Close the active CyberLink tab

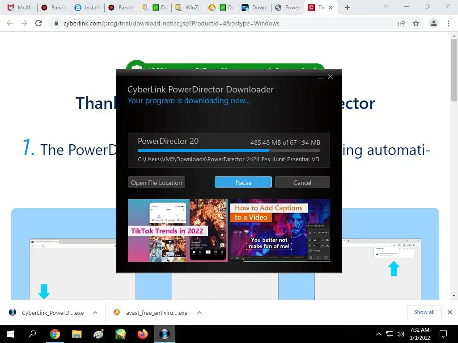point(331,8)
